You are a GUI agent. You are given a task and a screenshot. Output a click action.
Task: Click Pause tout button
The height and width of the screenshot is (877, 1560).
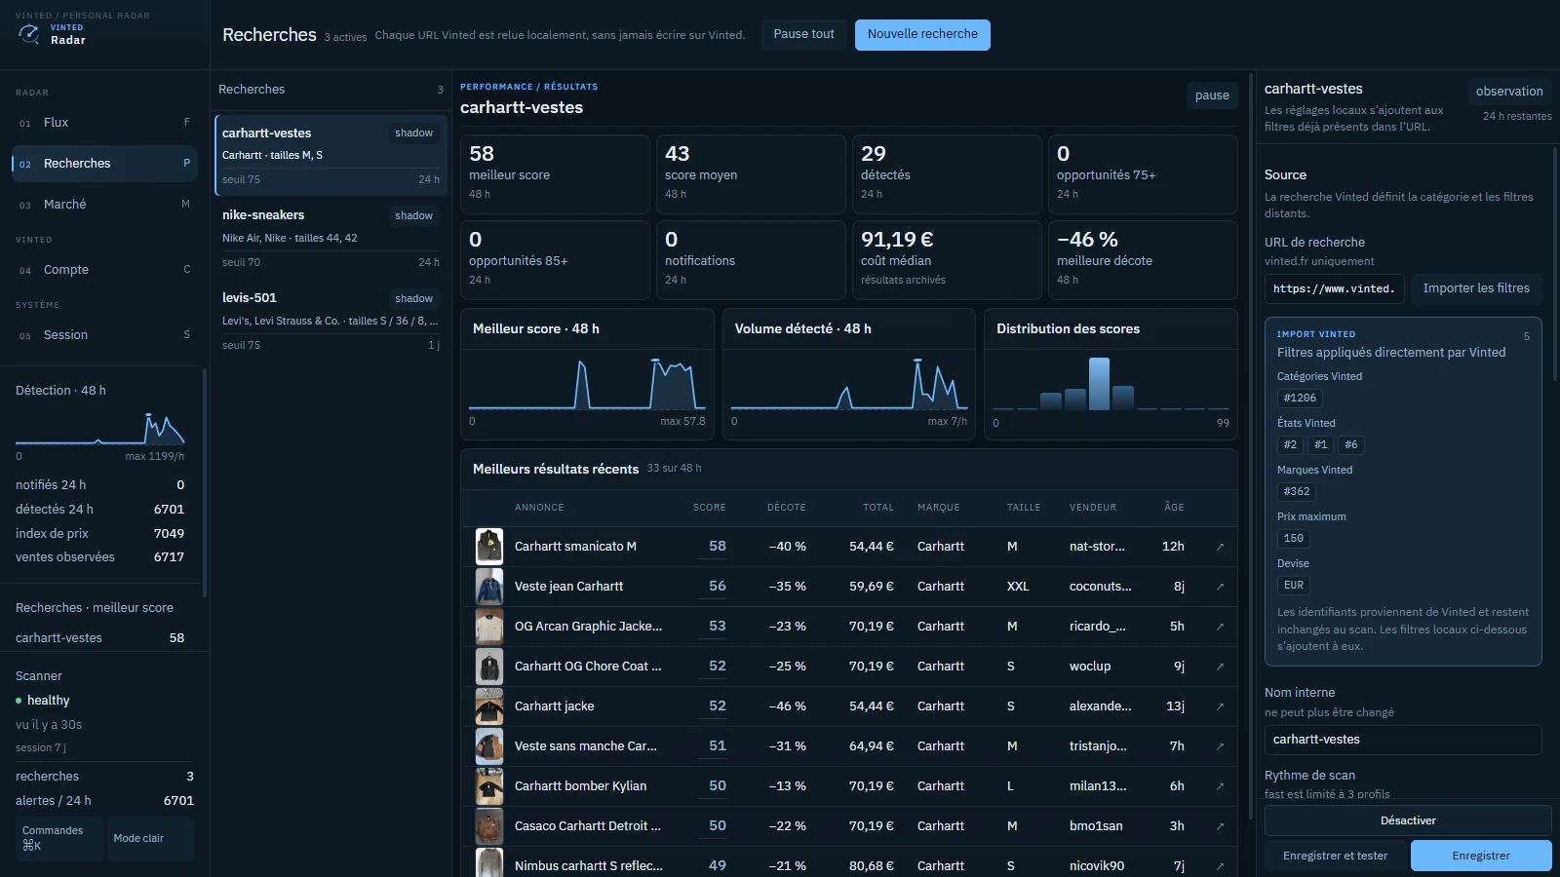coord(804,34)
